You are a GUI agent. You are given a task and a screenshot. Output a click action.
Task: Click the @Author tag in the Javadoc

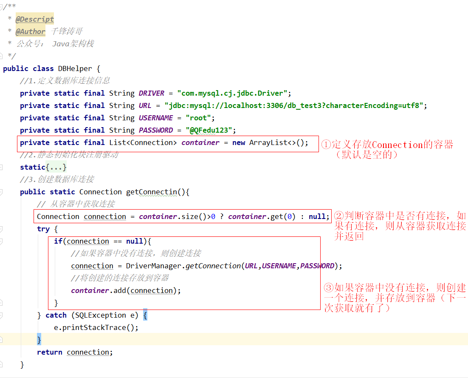click(30, 31)
